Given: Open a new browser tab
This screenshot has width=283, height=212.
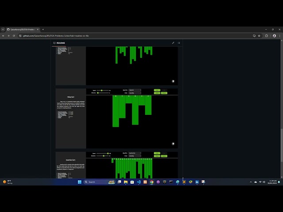Looking at the screenshot, I should click(x=43, y=30).
